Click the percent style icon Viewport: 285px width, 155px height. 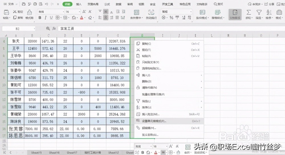pyautogui.click(x=171, y=18)
